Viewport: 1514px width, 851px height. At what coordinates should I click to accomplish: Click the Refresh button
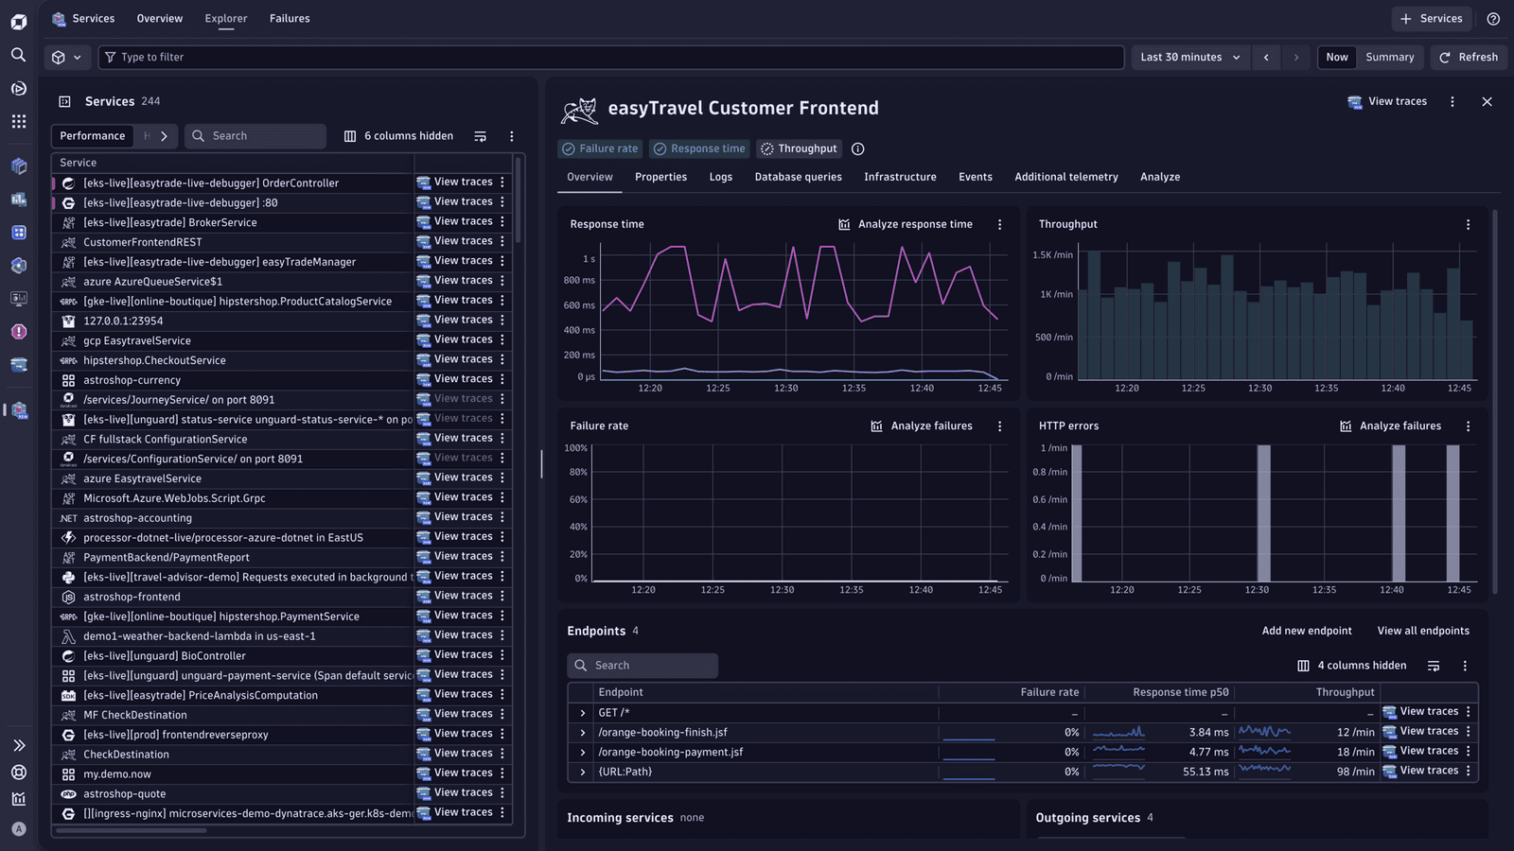[x=1469, y=58]
